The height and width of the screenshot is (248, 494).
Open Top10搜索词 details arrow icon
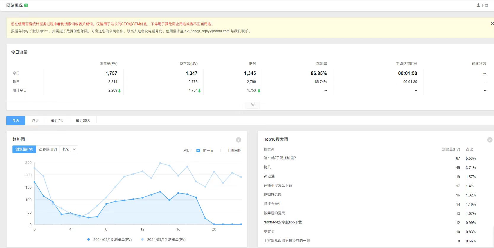coord(490,140)
